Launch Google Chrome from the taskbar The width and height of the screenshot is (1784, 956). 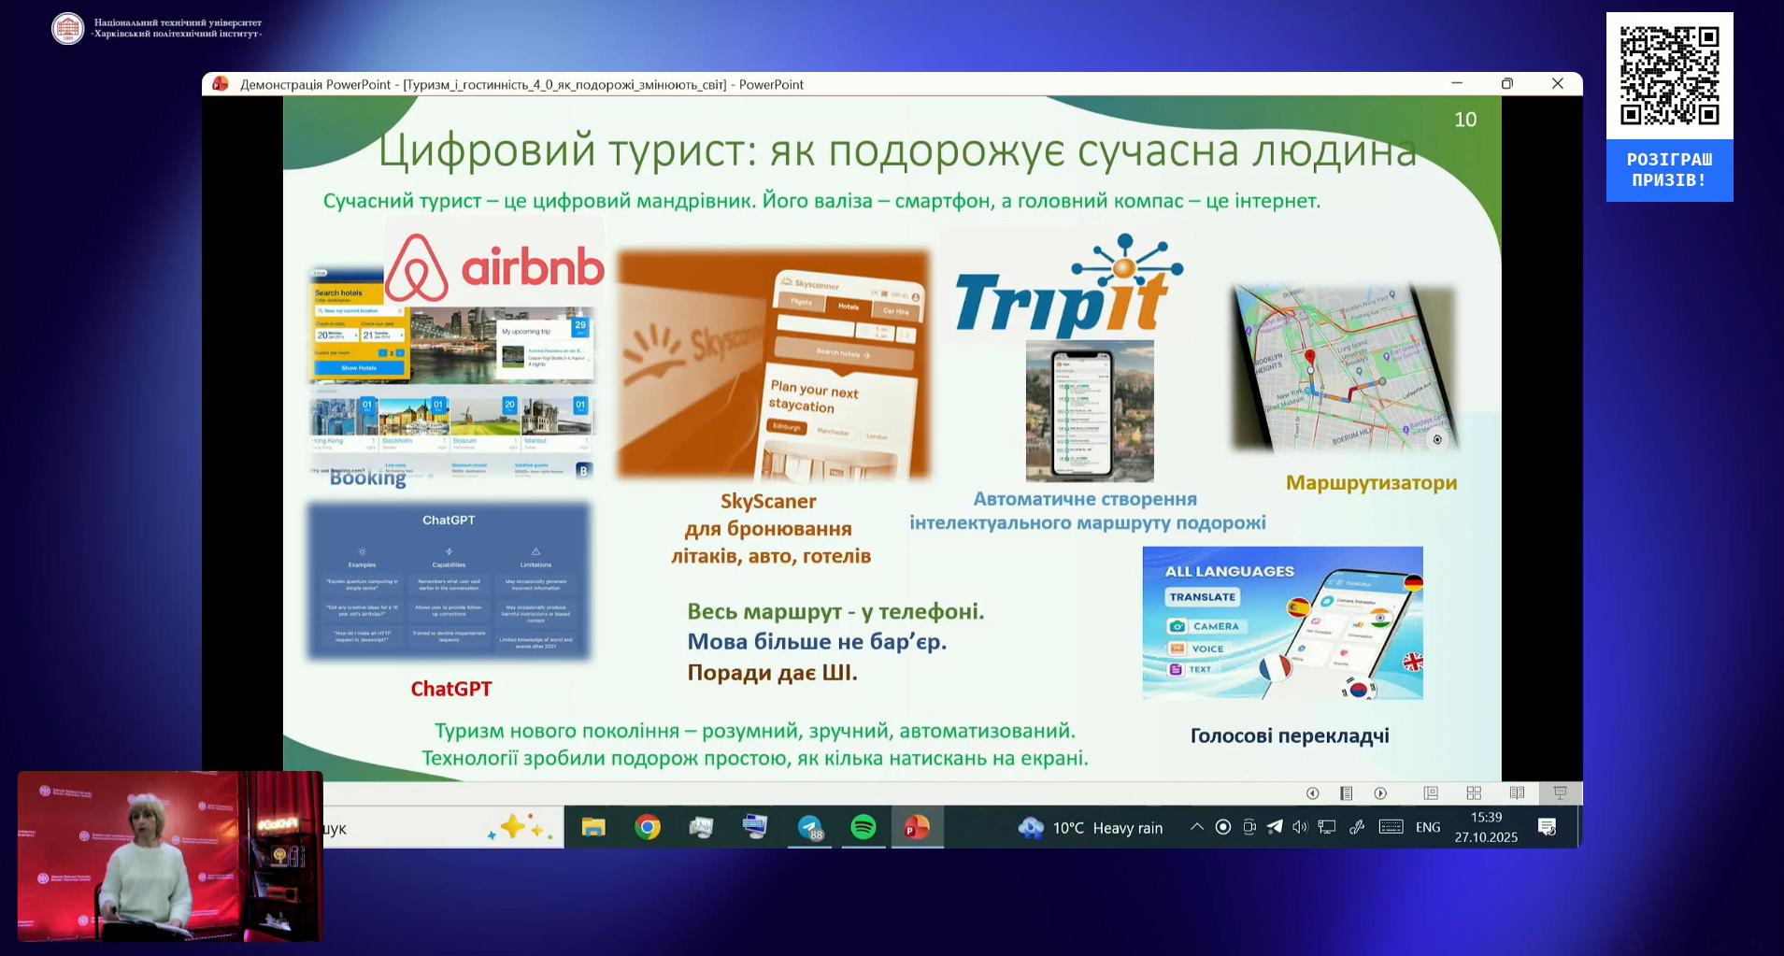point(648,827)
